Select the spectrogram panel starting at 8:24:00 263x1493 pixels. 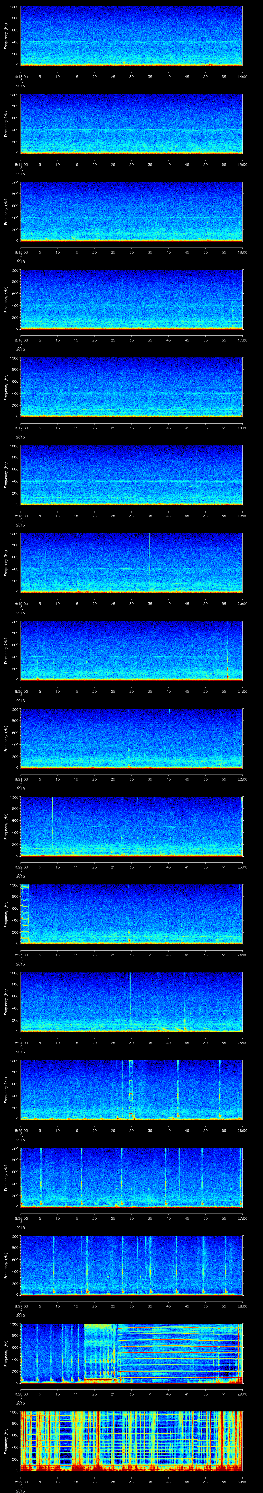131,1002
